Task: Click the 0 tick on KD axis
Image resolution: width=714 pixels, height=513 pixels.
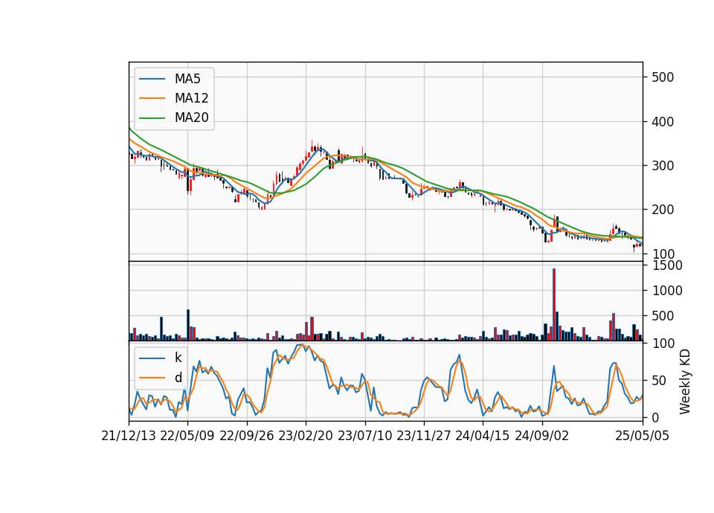Action: click(x=655, y=417)
